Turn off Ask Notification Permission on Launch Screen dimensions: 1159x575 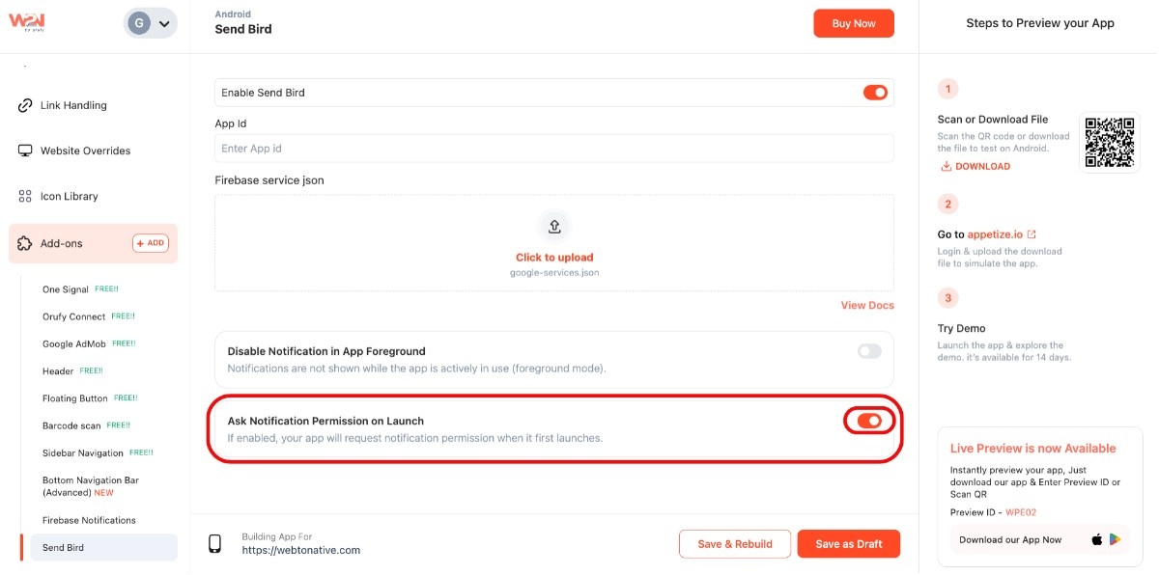pos(869,421)
